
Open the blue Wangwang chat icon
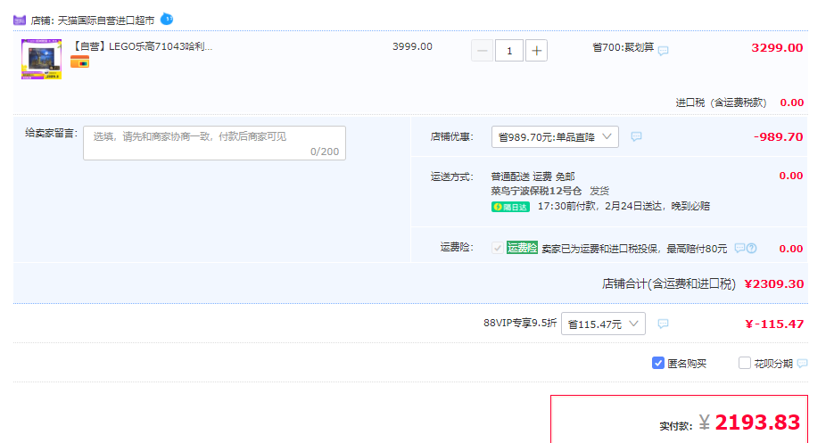pyautogui.click(x=167, y=19)
